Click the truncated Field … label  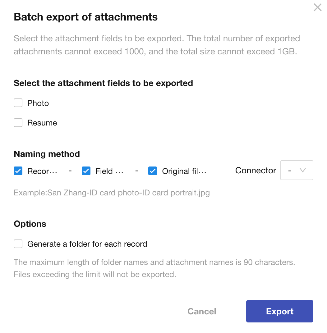pyautogui.click(x=109, y=171)
